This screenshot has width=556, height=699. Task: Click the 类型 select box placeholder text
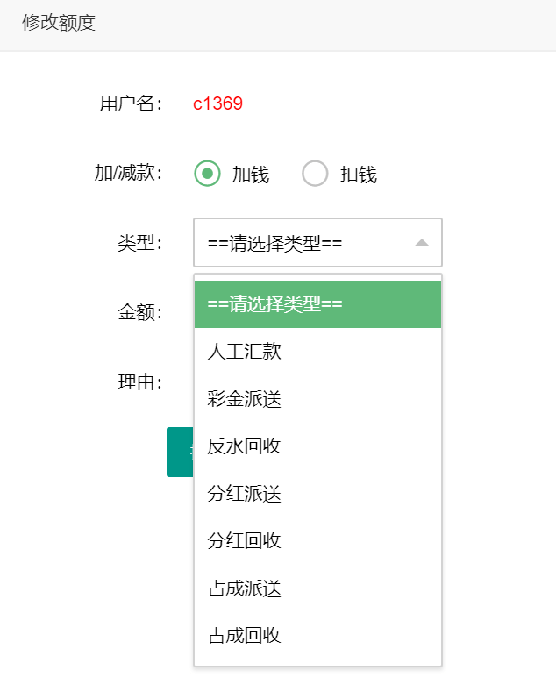274,243
